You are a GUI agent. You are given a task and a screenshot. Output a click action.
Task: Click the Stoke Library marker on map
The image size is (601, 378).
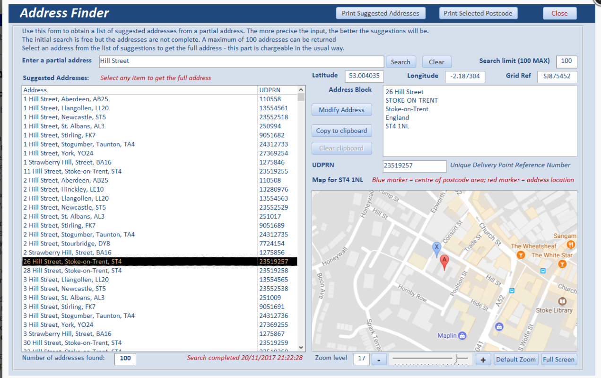(562, 301)
